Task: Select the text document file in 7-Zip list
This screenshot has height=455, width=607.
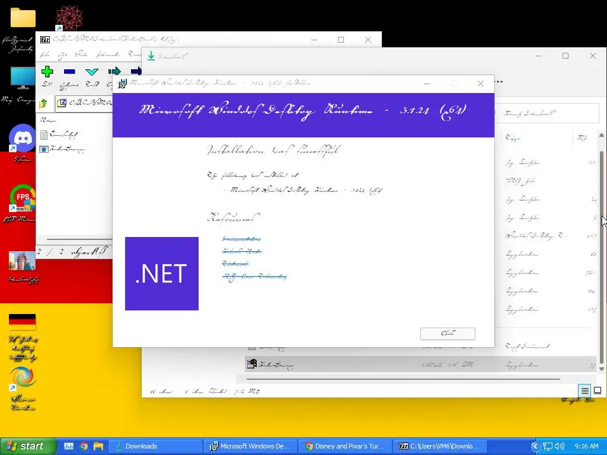Action: (59, 134)
